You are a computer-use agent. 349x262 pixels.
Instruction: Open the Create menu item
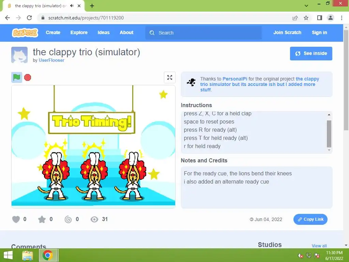53,32
